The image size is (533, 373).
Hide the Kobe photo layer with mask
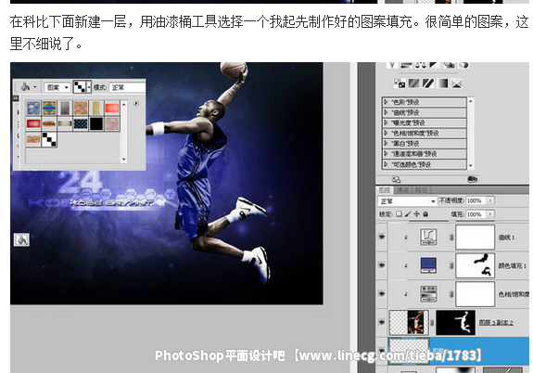pyautogui.click(x=382, y=322)
